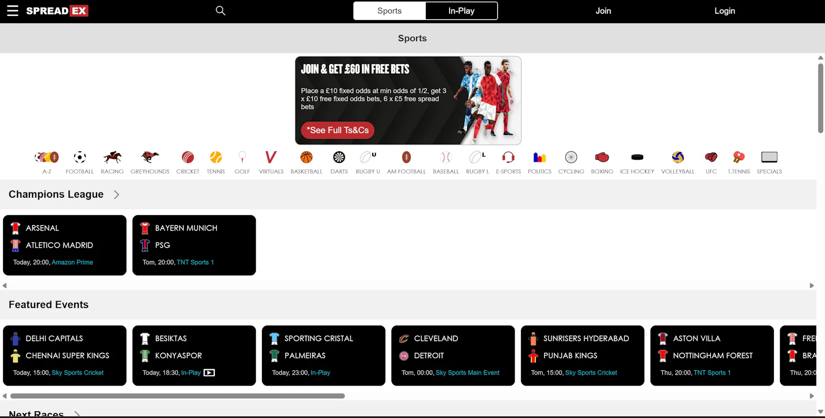825x418 pixels.
Task: Click Featured Events scroll right arrow
Action: coord(812,396)
